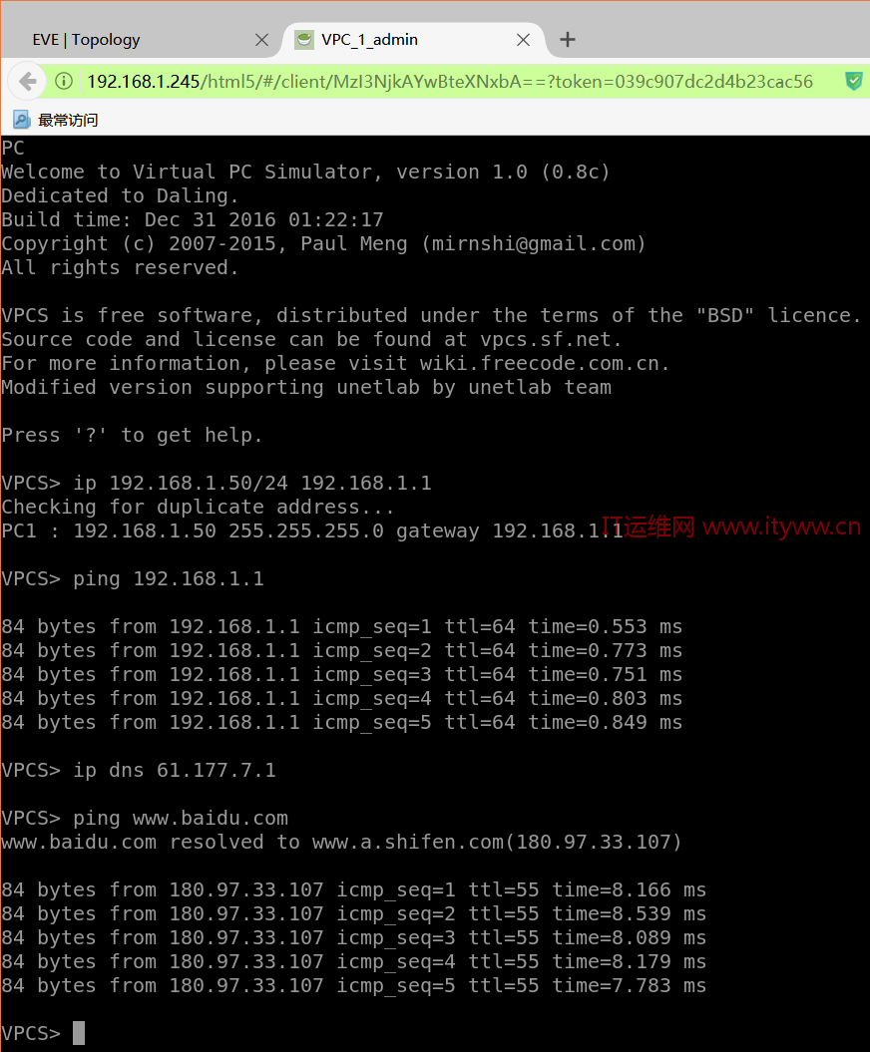The image size is (870, 1052).
Task: Open a new browser tab
Action: pyautogui.click(x=568, y=40)
